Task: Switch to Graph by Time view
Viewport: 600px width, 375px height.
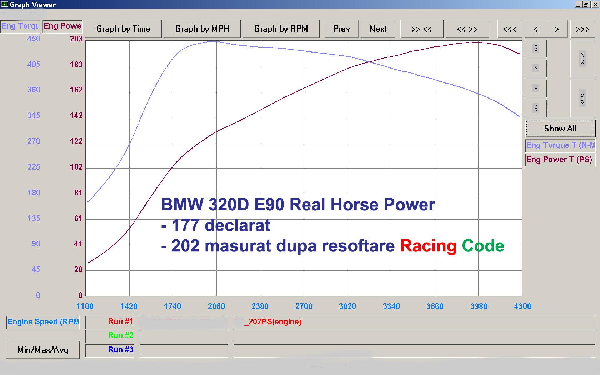Action: tap(123, 29)
